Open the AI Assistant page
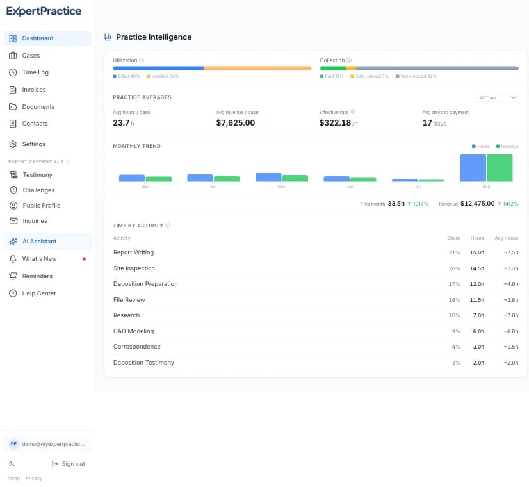 click(x=47, y=242)
